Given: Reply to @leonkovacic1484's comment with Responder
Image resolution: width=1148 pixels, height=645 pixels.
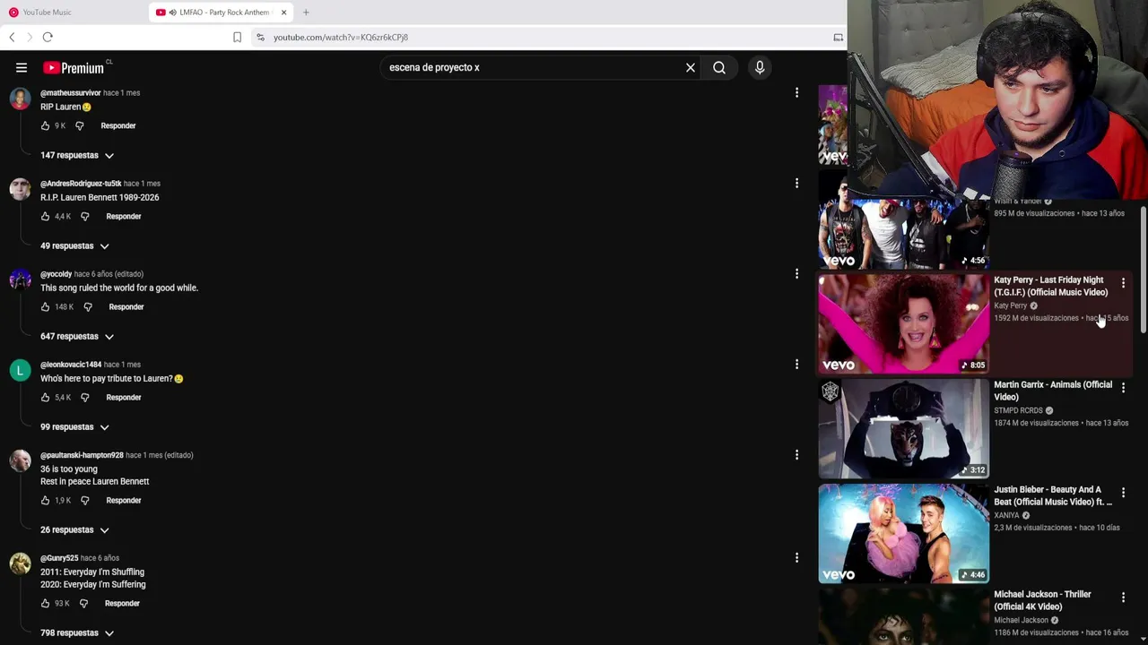Looking at the screenshot, I should (124, 397).
